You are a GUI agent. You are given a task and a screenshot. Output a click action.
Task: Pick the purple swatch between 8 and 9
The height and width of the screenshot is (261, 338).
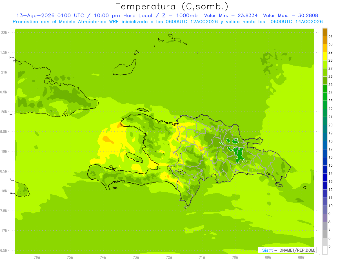pyautogui.click(x=325, y=218)
